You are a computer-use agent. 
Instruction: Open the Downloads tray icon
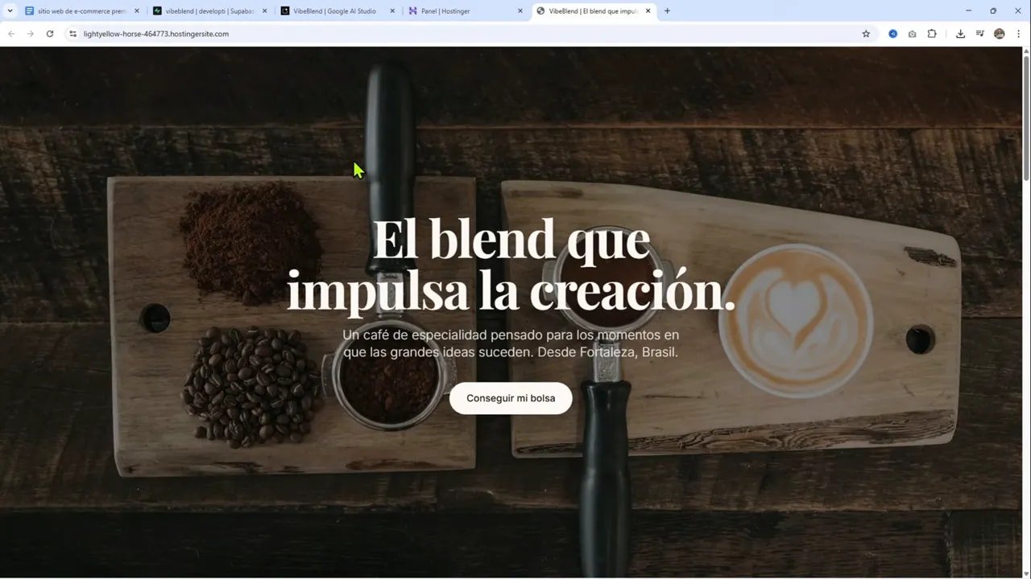(961, 34)
